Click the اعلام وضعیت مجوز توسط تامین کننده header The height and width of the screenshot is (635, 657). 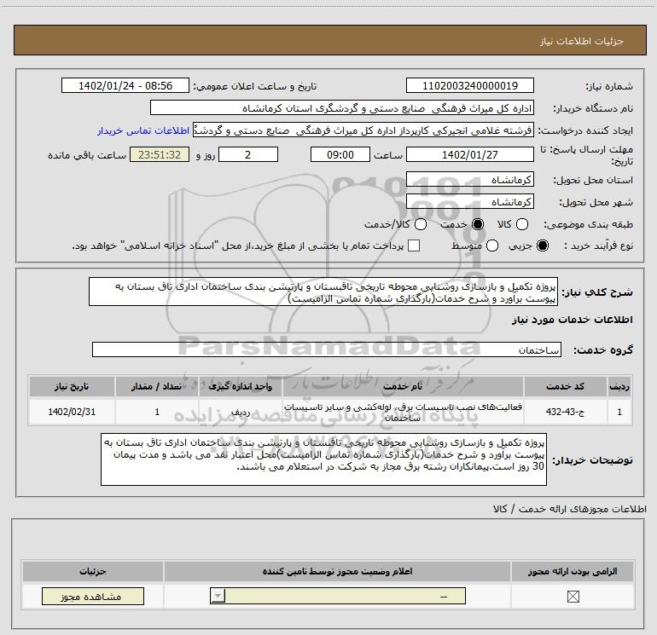tap(337, 571)
